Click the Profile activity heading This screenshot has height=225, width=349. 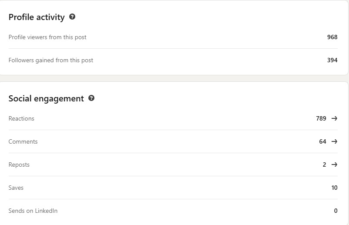pos(37,17)
